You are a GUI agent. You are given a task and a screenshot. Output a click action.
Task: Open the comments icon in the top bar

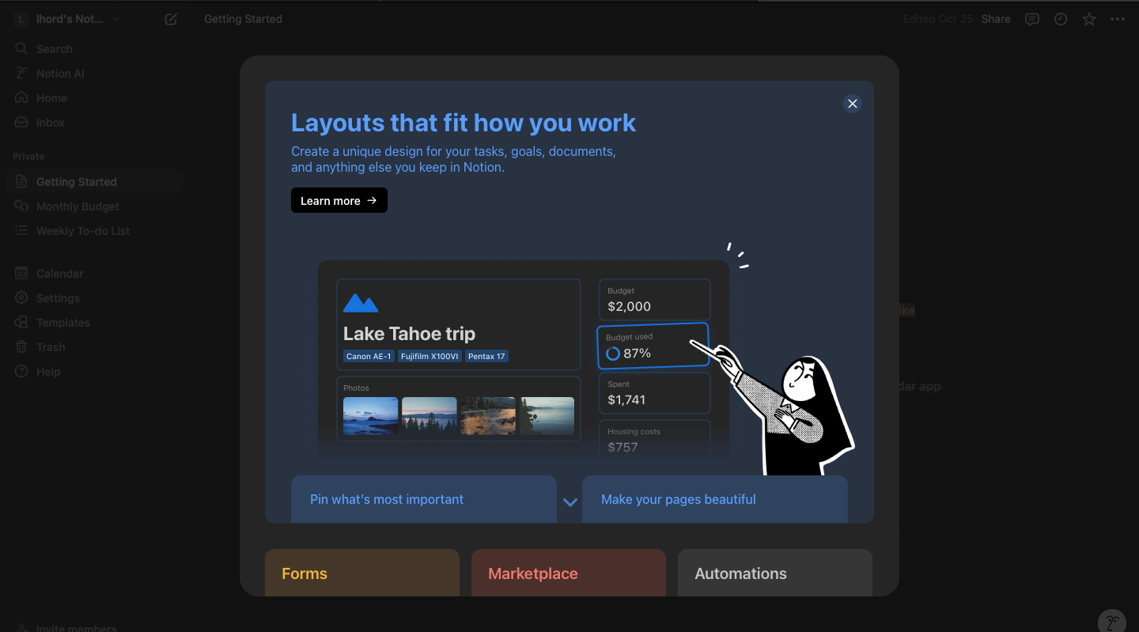(1032, 19)
